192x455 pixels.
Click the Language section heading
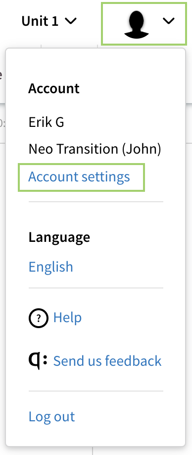59,237
